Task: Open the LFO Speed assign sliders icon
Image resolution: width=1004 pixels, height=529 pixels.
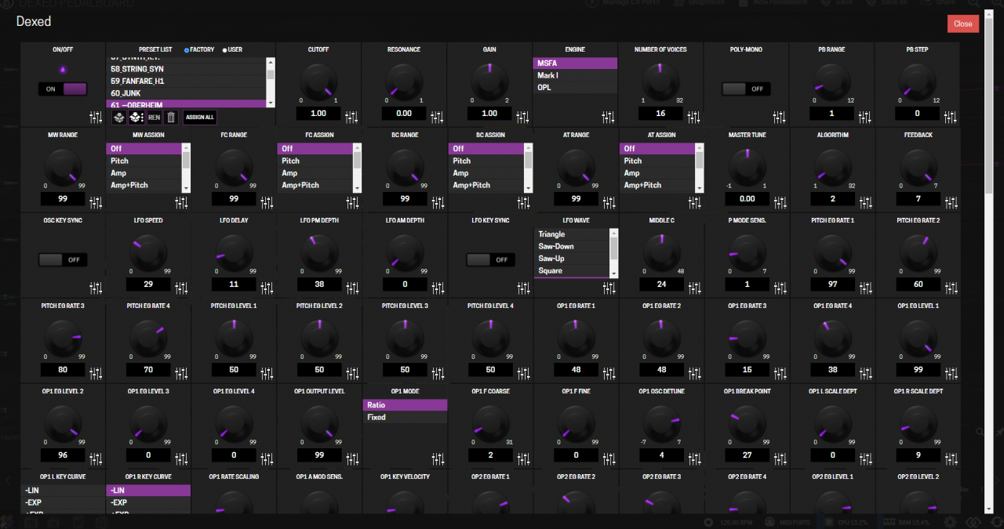Action: click(181, 288)
